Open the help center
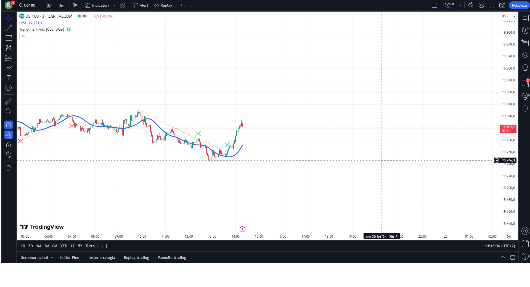 (525, 256)
